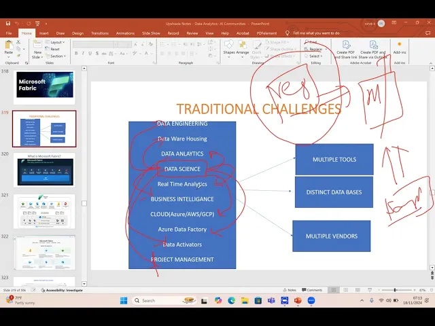
Task: Open Microsoft Teams from taskbar
Action: [x=271, y=300]
